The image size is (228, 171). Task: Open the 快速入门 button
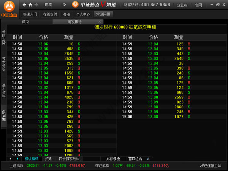click(x=30, y=14)
